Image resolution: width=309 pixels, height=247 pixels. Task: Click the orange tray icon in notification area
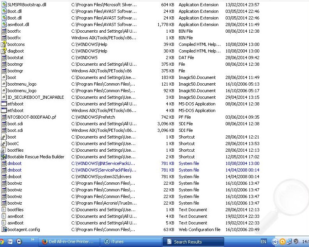click(283, 242)
